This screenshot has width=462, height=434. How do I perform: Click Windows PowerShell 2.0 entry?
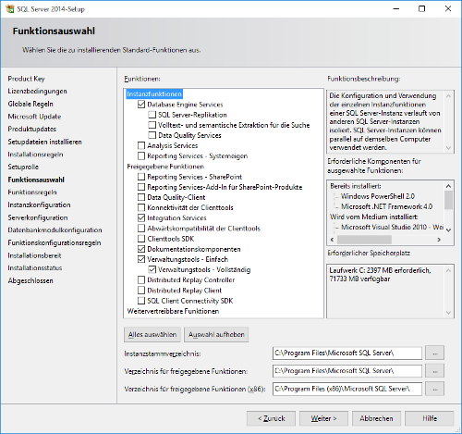(x=378, y=196)
